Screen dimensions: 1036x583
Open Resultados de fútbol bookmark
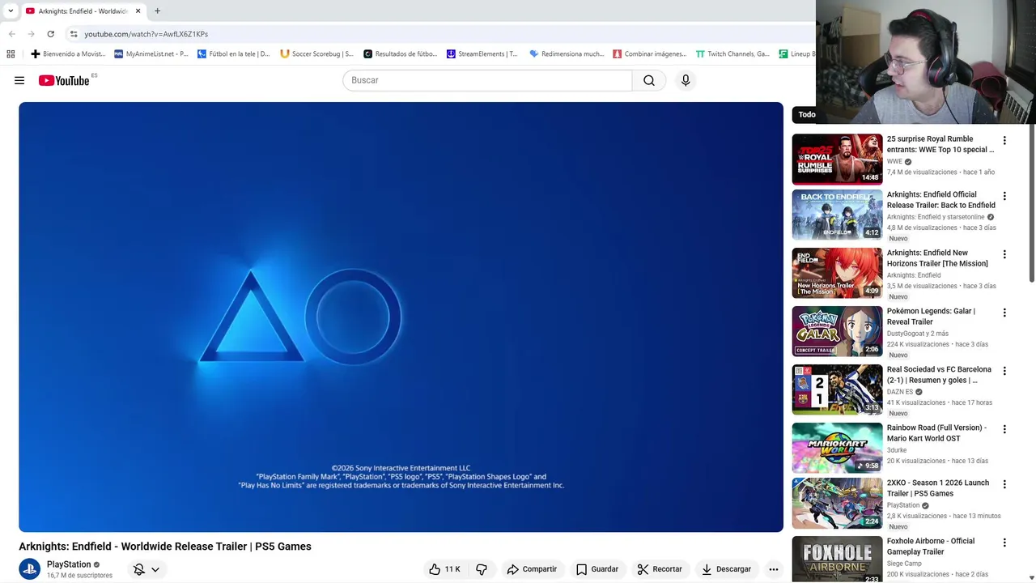coord(400,54)
